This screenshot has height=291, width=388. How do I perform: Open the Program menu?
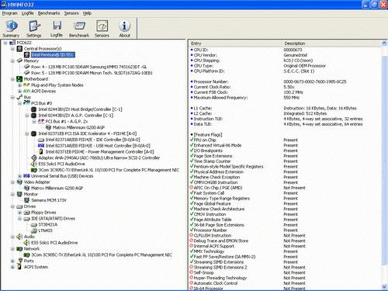[x=10, y=13]
